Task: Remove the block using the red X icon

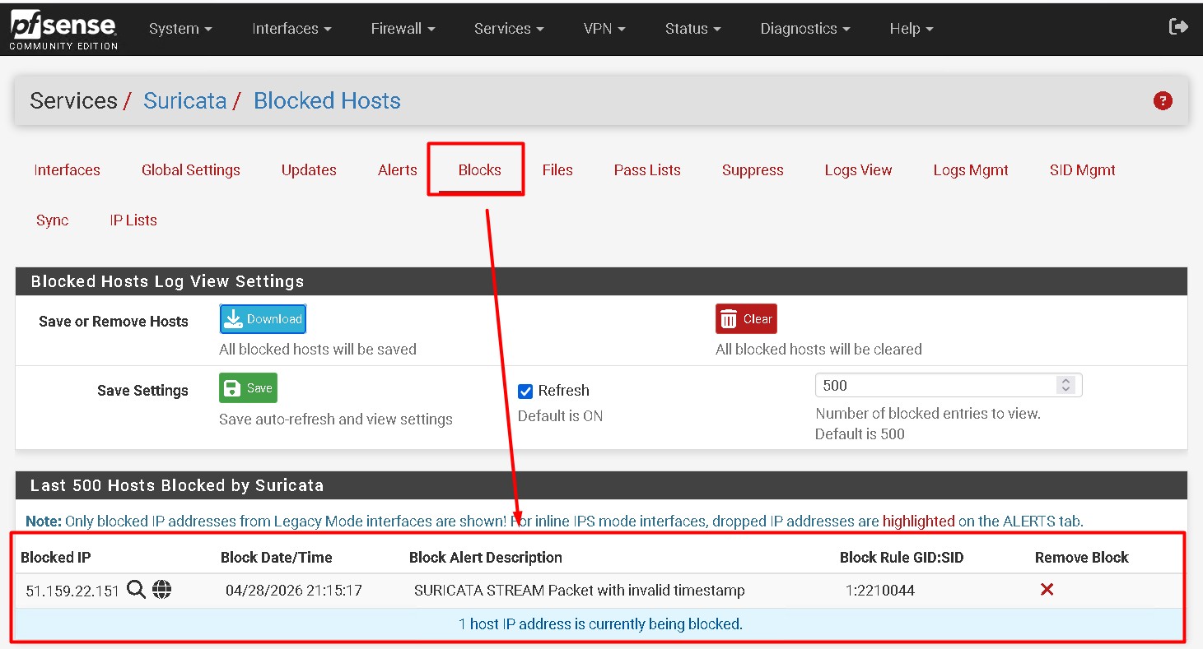Action: tap(1047, 590)
